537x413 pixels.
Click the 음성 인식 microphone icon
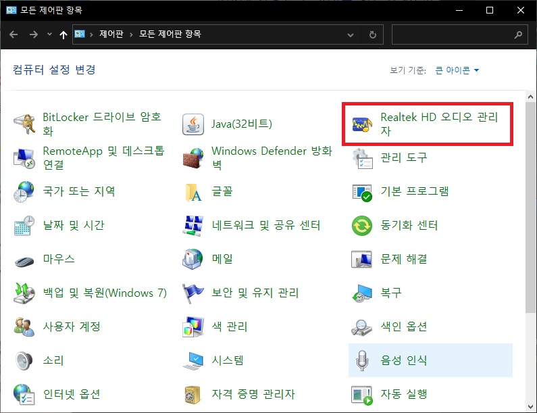[x=362, y=360]
